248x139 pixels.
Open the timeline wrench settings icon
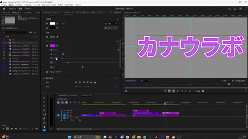click(x=75, y=102)
